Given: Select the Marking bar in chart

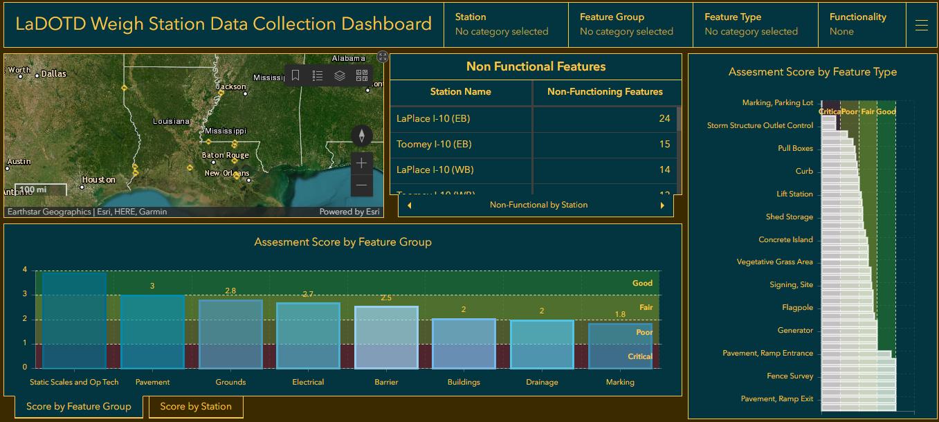Looking at the screenshot, I should [x=620, y=346].
